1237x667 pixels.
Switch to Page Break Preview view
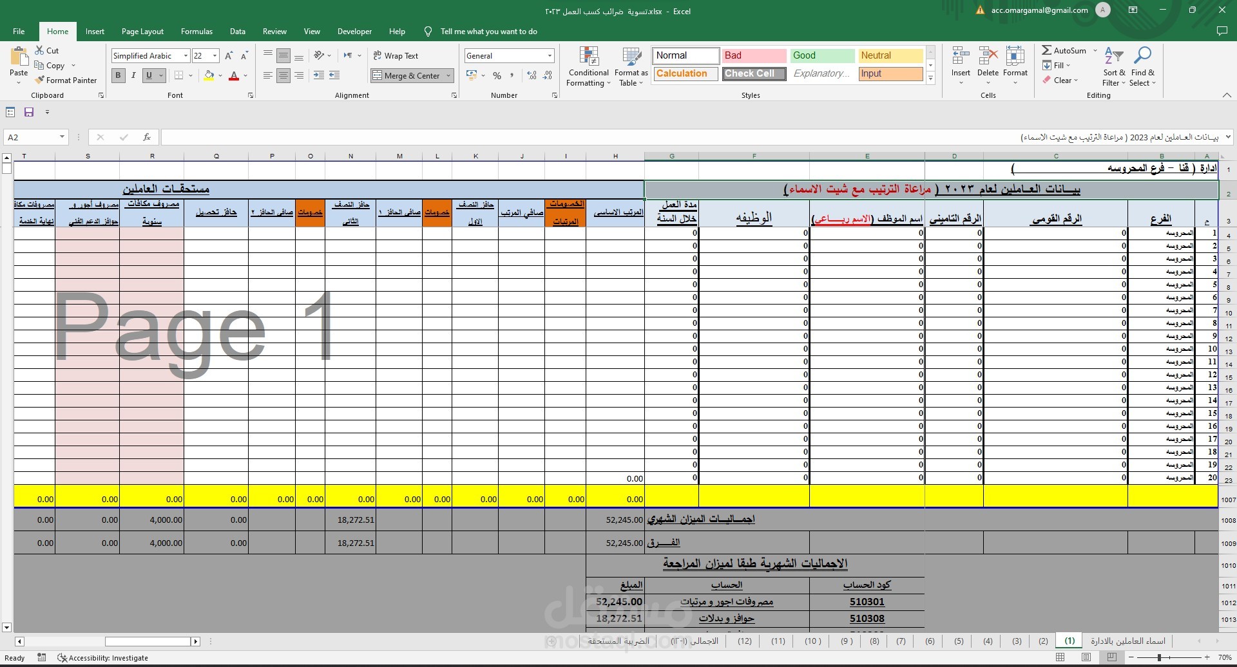(x=1111, y=657)
